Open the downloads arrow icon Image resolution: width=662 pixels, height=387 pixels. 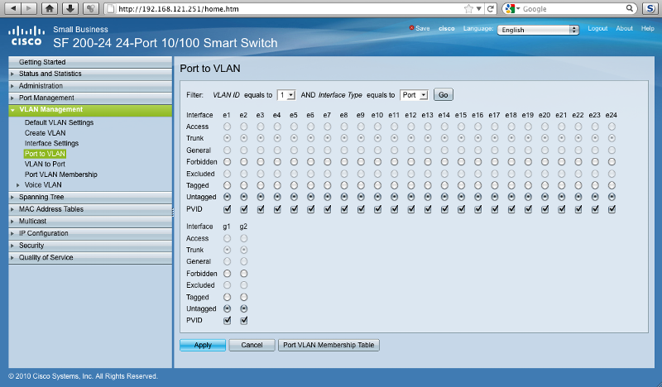[x=70, y=8]
